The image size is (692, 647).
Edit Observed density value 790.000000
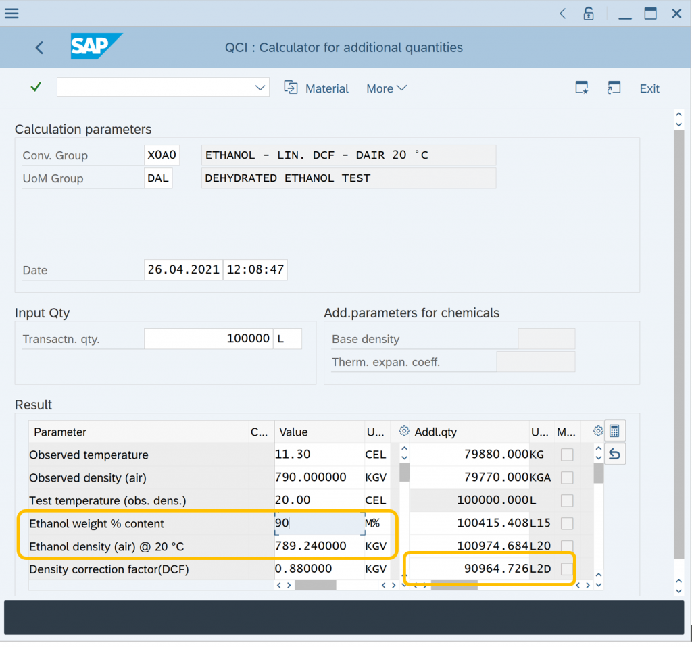coord(319,477)
